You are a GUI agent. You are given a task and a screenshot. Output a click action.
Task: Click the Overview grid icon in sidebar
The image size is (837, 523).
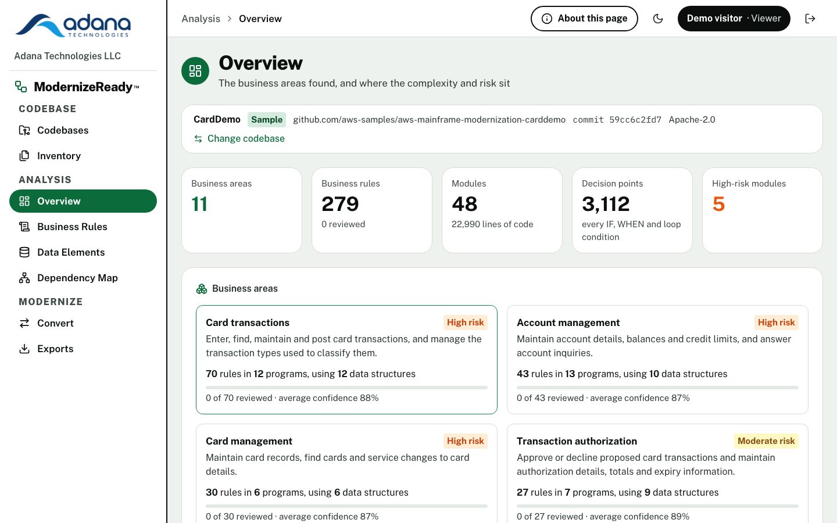[24, 201]
